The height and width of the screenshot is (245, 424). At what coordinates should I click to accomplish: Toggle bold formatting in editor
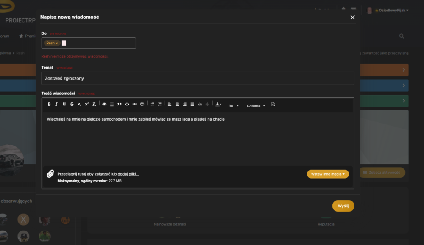[x=49, y=104]
